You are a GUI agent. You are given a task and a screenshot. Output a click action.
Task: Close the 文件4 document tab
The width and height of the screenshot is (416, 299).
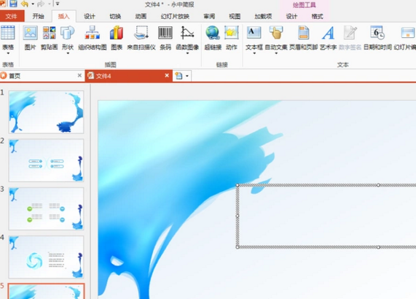[x=167, y=75]
